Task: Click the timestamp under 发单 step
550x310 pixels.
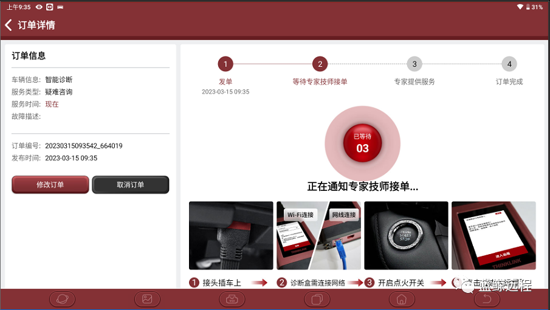Action: click(x=225, y=92)
